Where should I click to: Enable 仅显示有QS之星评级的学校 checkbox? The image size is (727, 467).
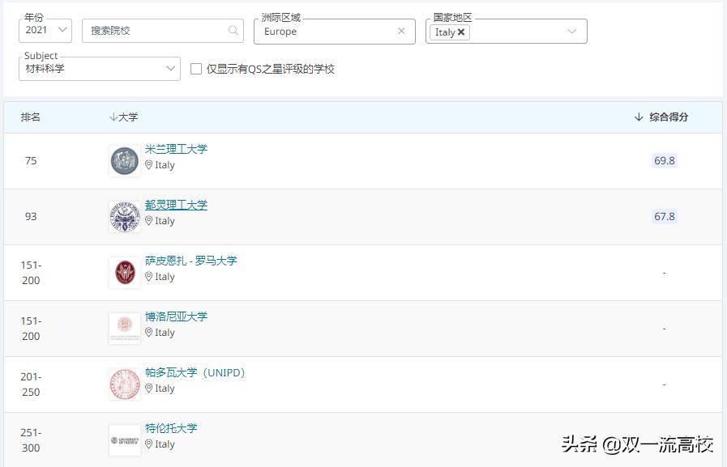point(195,70)
